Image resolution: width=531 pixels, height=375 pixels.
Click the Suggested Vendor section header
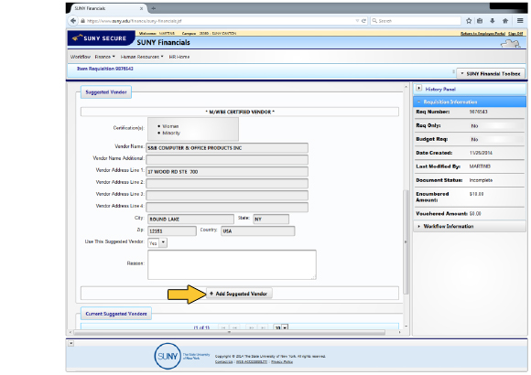click(106, 92)
